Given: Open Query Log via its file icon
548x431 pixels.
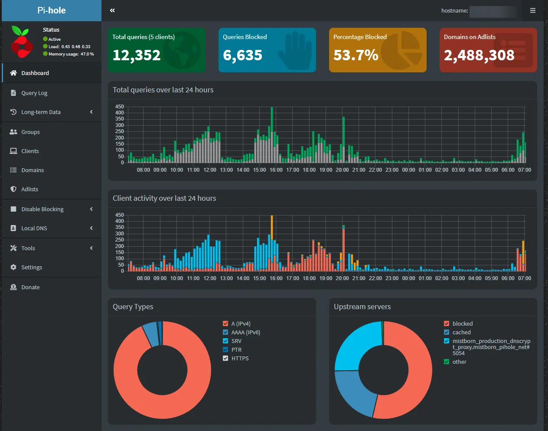Looking at the screenshot, I should (x=13, y=93).
